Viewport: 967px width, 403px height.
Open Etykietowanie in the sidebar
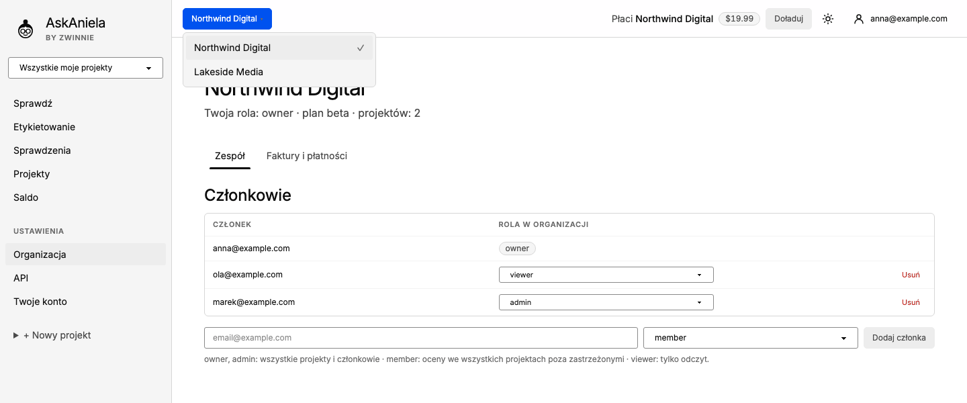(85, 127)
